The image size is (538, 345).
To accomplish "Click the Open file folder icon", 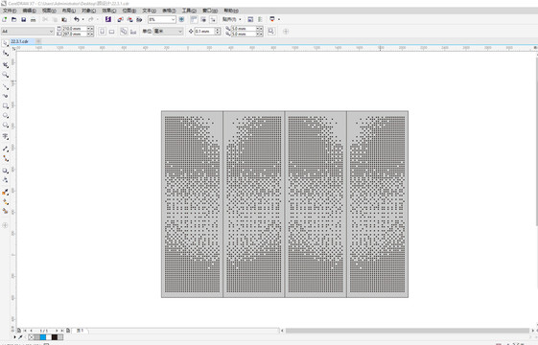I will coord(14,19).
